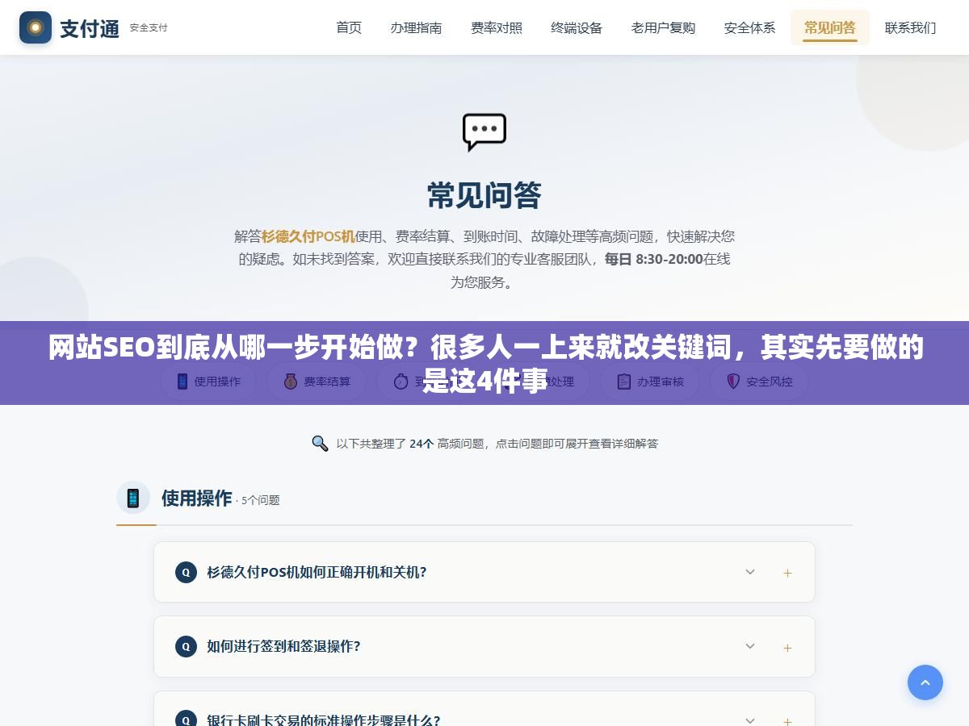Open the 首页 nav item

349,27
